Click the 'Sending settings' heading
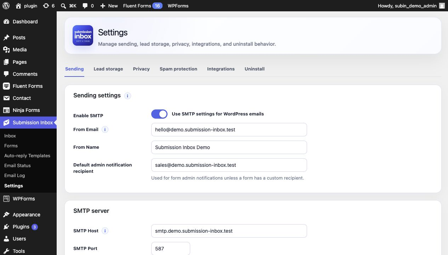448x255 pixels. pyautogui.click(x=97, y=96)
